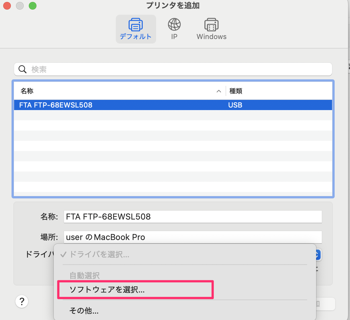Image resolution: width=350 pixels, height=320 pixels.
Task: Click the magnifying glass search icon
Action: [x=22, y=69]
